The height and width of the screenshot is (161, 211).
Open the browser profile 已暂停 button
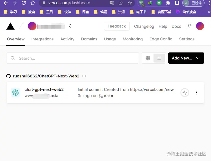(x=193, y=3)
